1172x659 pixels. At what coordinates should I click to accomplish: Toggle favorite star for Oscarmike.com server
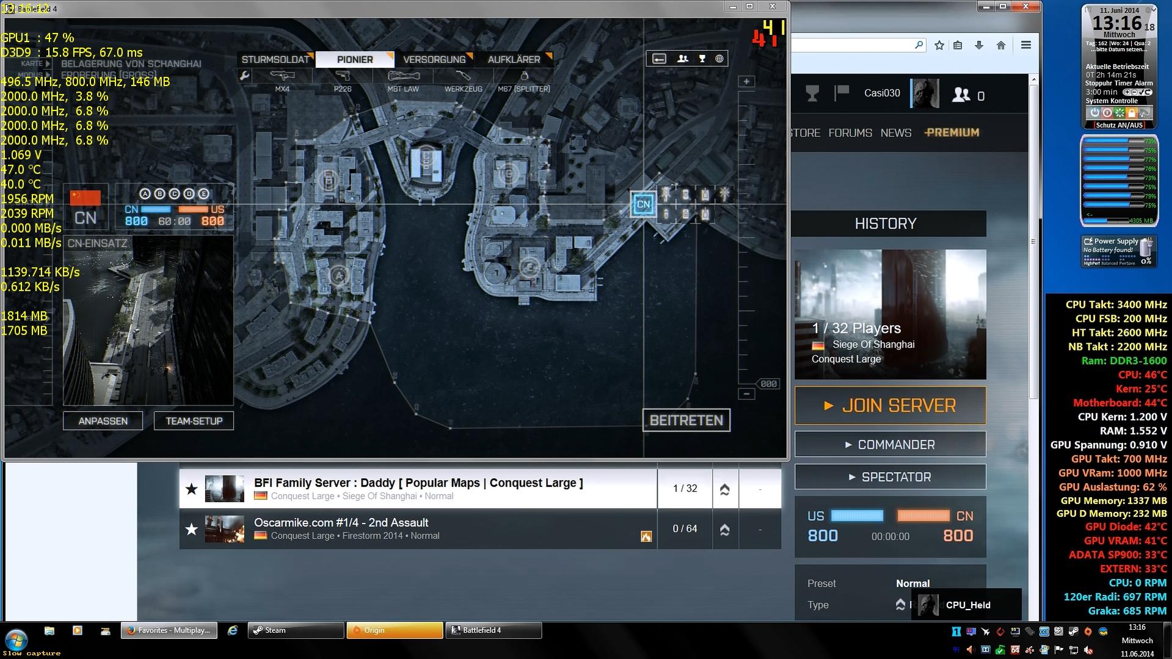[x=192, y=529]
